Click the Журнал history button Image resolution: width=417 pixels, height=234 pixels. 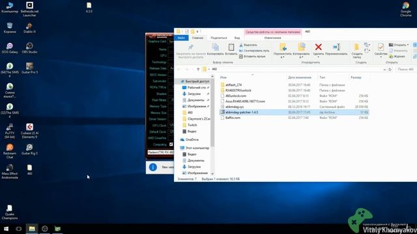(397, 57)
